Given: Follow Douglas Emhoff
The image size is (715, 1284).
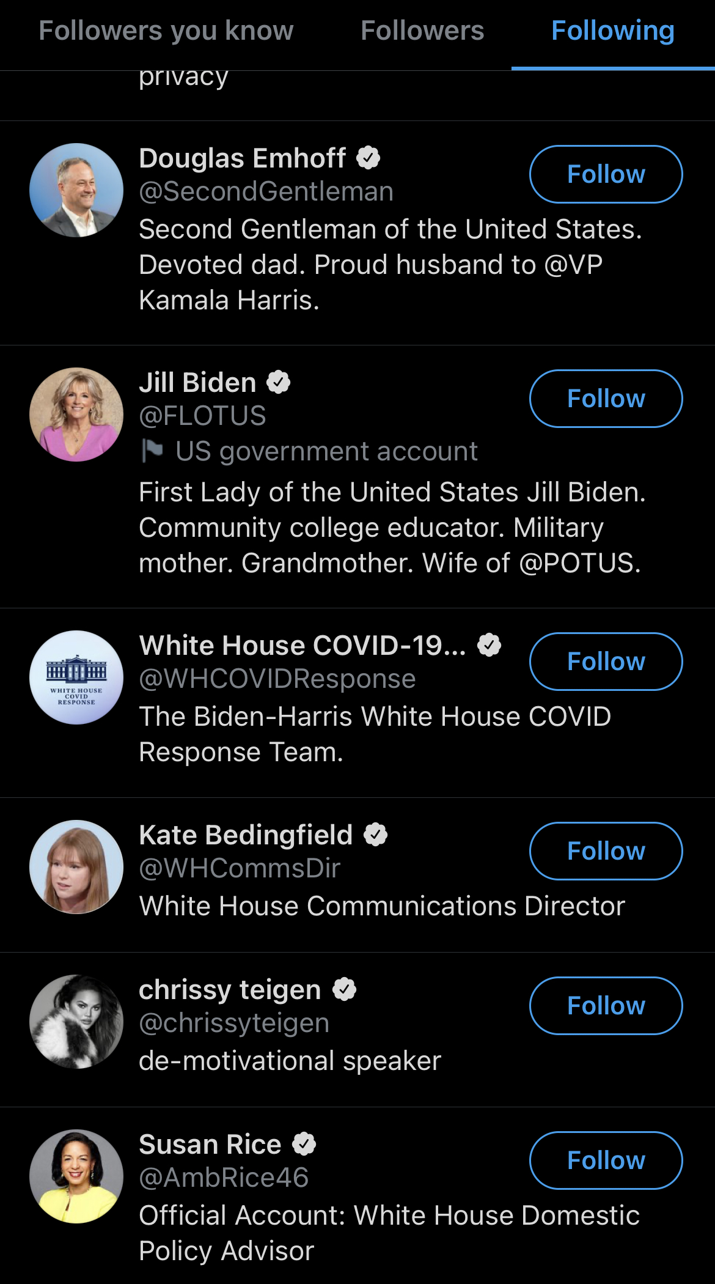Looking at the screenshot, I should pos(606,174).
